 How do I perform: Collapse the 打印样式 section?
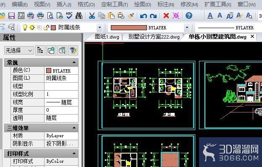[x=74, y=153]
